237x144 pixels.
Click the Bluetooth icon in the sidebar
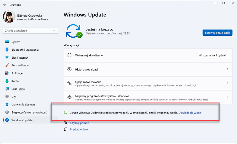(x=7, y=49)
